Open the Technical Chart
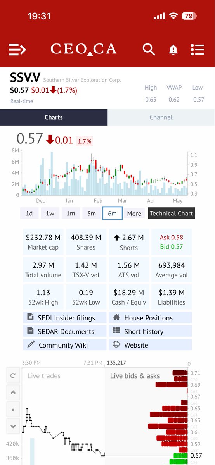The image size is (215, 465). [171, 213]
